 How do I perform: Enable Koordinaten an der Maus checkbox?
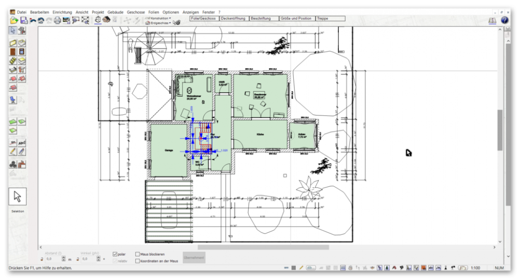tap(138, 261)
